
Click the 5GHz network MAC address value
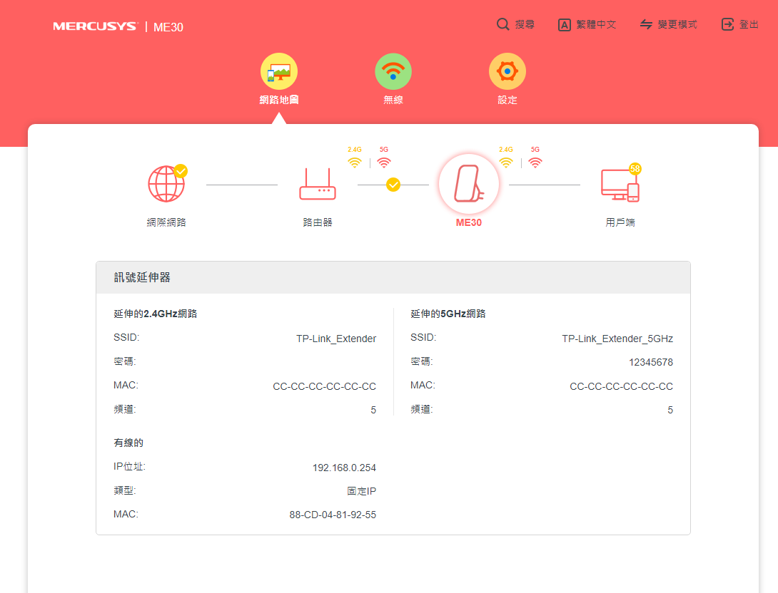[621, 386]
